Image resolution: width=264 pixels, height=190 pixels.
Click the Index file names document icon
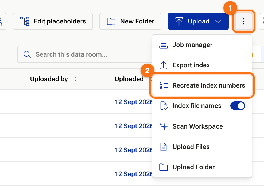164,106
